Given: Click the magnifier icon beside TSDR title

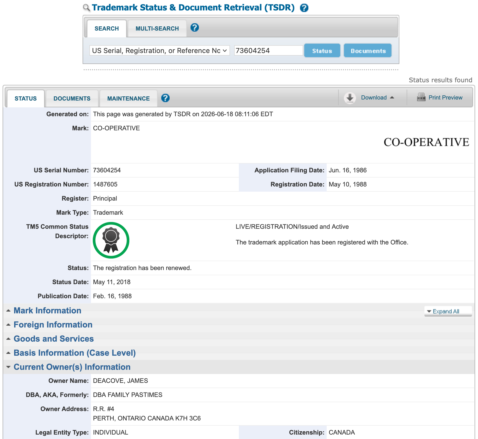Looking at the screenshot, I should (x=87, y=8).
